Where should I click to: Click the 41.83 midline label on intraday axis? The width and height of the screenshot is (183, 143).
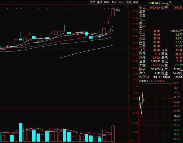coord(177,116)
